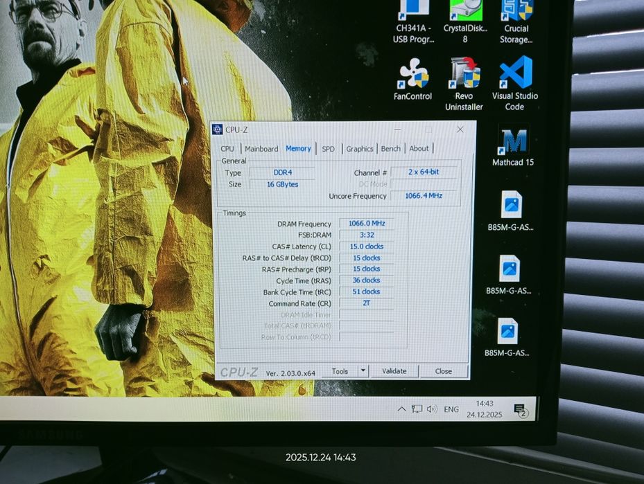Viewport: 644px width, 484px height.
Task: Switch the ENG input language indicator
Action: tap(451, 409)
